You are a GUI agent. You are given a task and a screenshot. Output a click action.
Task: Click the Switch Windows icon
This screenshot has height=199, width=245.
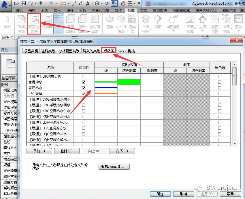130,3
